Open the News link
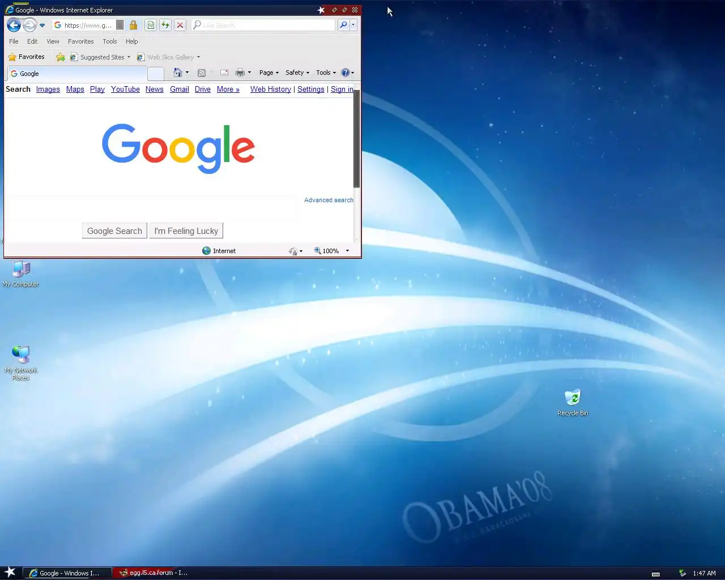Image resolution: width=725 pixels, height=580 pixels. (154, 89)
